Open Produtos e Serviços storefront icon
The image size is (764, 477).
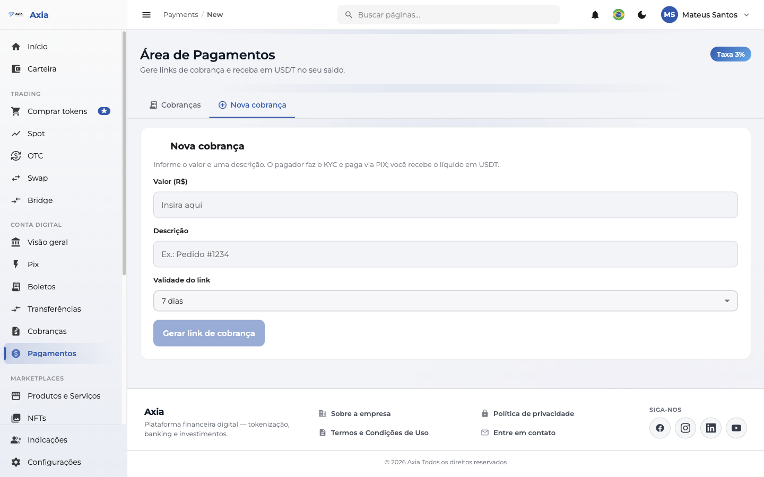point(16,396)
